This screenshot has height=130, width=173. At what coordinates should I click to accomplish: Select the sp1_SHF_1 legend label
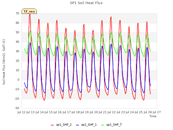coord(89,125)
